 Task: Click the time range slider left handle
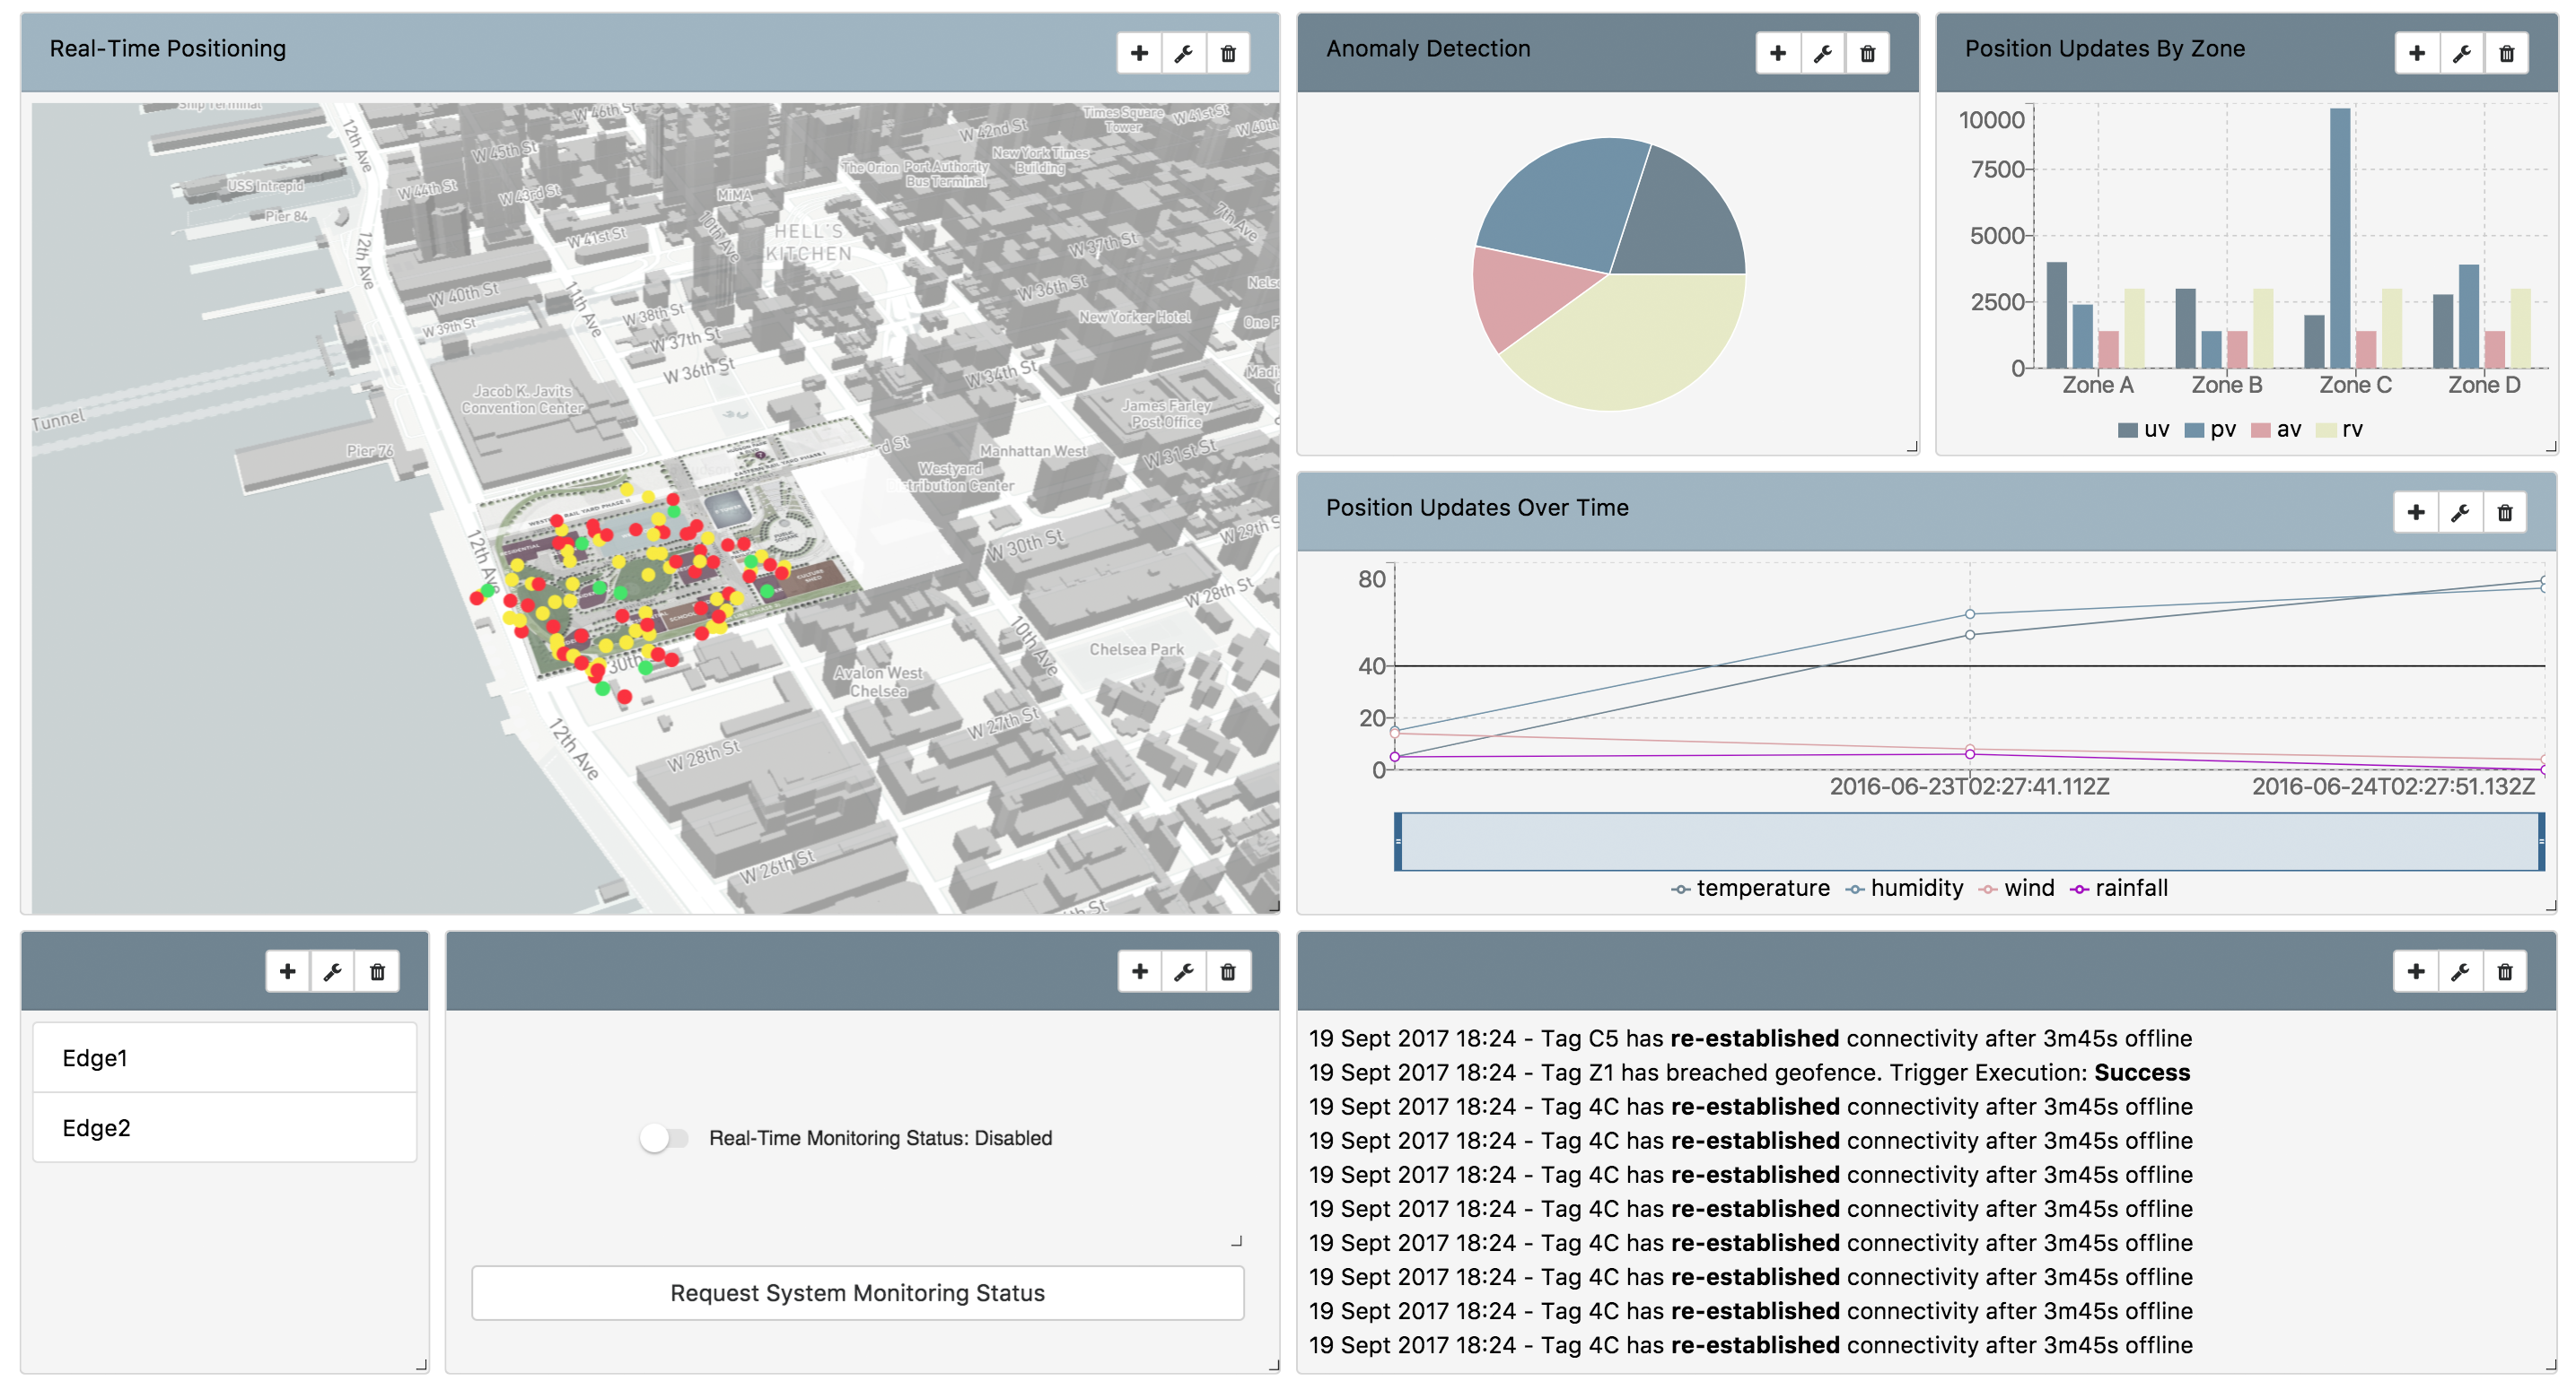(x=1398, y=841)
